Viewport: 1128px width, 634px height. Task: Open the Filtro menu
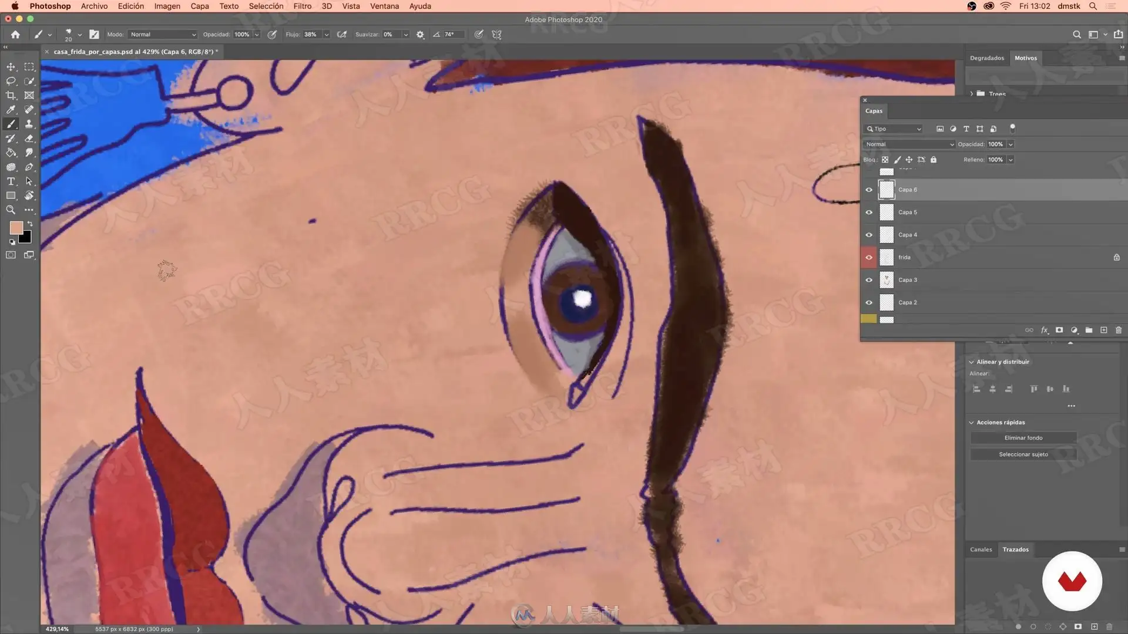tap(302, 6)
